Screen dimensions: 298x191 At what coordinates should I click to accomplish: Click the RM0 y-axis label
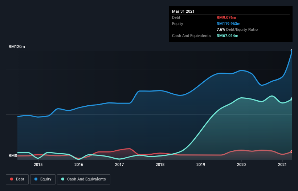(x=13, y=155)
